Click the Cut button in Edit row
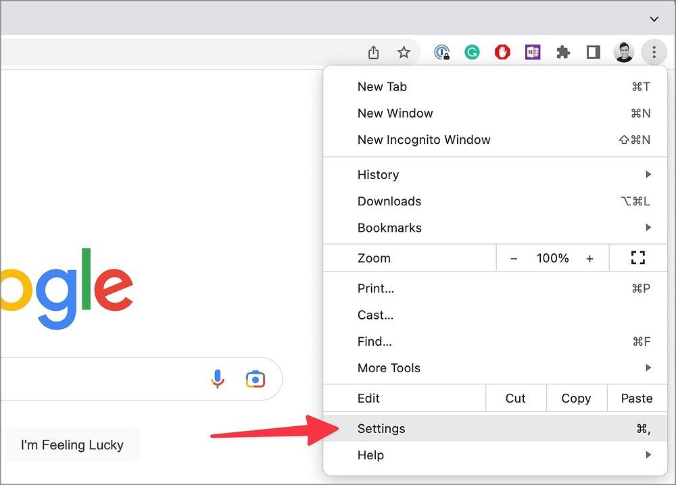This screenshot has height=485, width=676. [516, 398]
